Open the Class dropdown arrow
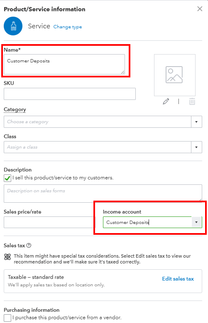 196,147
